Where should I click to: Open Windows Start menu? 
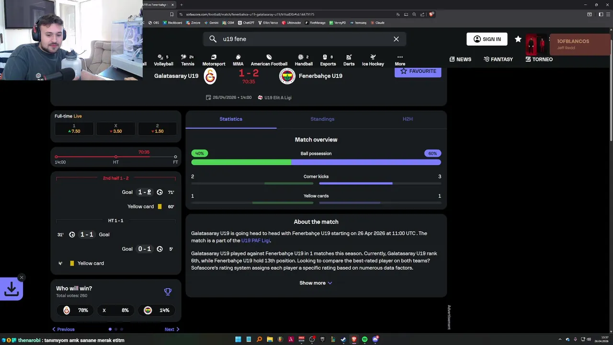coord(238,339)
